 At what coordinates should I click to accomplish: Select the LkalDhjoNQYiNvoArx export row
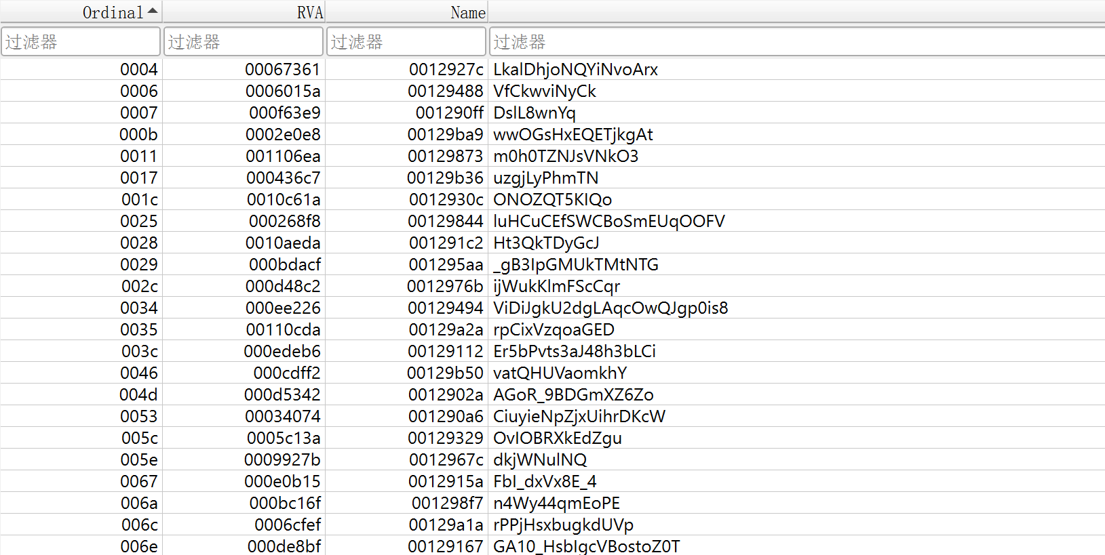(575, 69)
